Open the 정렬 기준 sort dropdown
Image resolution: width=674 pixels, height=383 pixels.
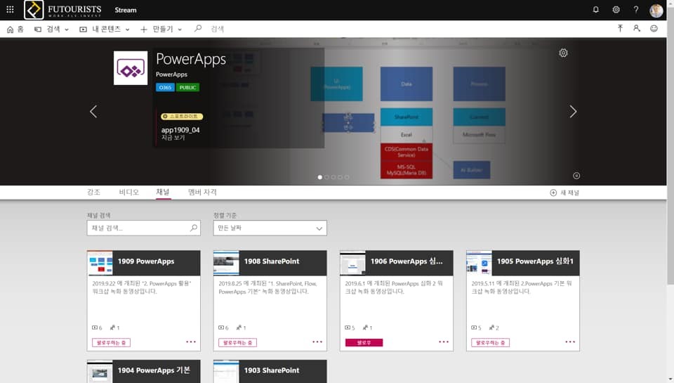tap(270, 228)
